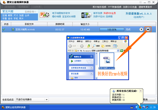Open 刻录DVD光盘 link
The height and width of the screenshot is (110, 158).
click(130, 7)
